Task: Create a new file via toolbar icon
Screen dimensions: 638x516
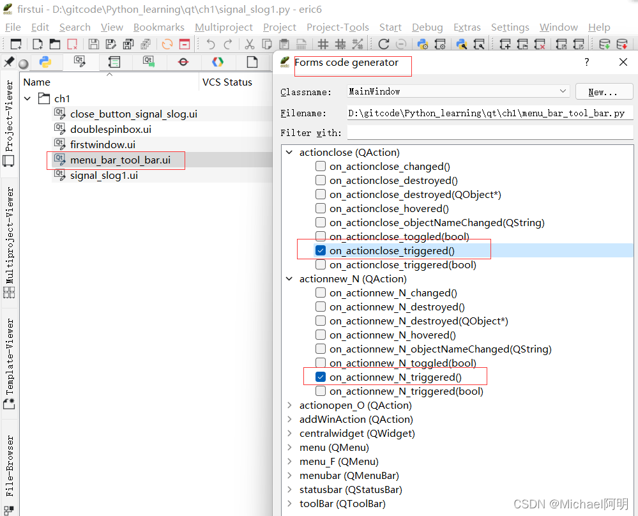Action: [38, 44]
